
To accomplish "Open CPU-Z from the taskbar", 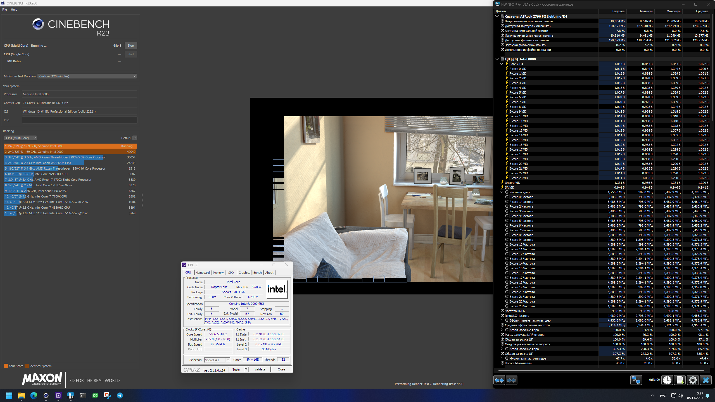I will (x=58, y=396).
